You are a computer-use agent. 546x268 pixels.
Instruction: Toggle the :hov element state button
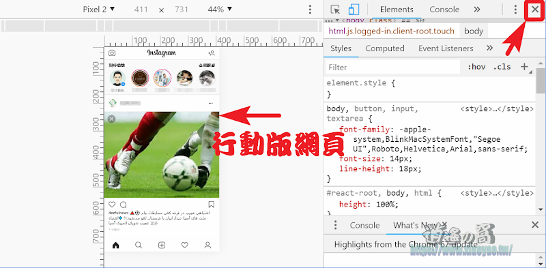coord(476,67)
